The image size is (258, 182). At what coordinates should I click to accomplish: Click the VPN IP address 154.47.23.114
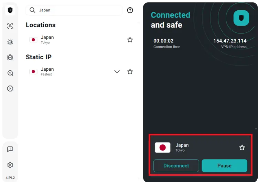coord(230,41)
